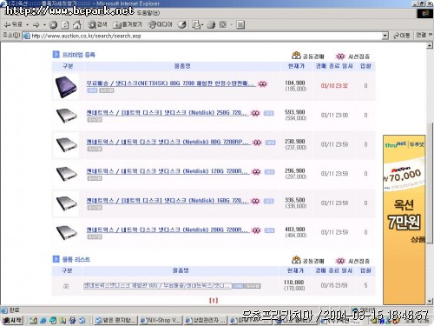Click the Netdisk 80G 7200RP product thumbnail
The image size is (434, 326).
[67, 145]
